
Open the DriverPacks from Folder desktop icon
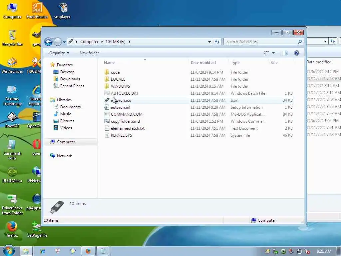pyautogui.click(x=12, y=205)
